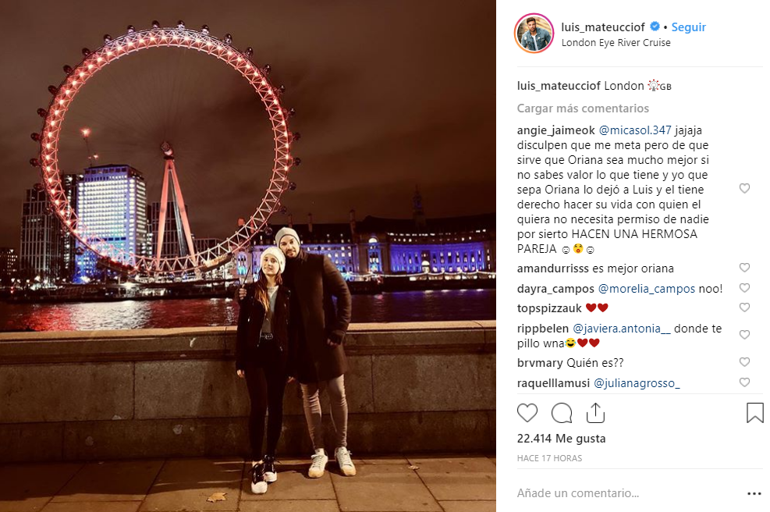Open the @morelia_campos mention
This screenshot has height=512, width=770.
pos(646,289)
